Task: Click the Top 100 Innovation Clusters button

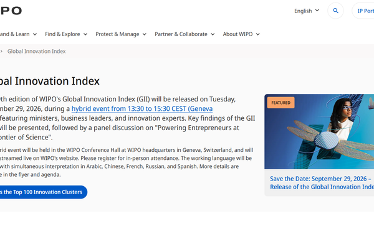Action: (x=44, y=192)
